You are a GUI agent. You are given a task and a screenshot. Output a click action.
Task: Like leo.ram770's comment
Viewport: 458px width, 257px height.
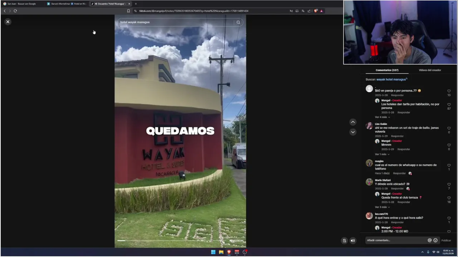coord(449,218)
